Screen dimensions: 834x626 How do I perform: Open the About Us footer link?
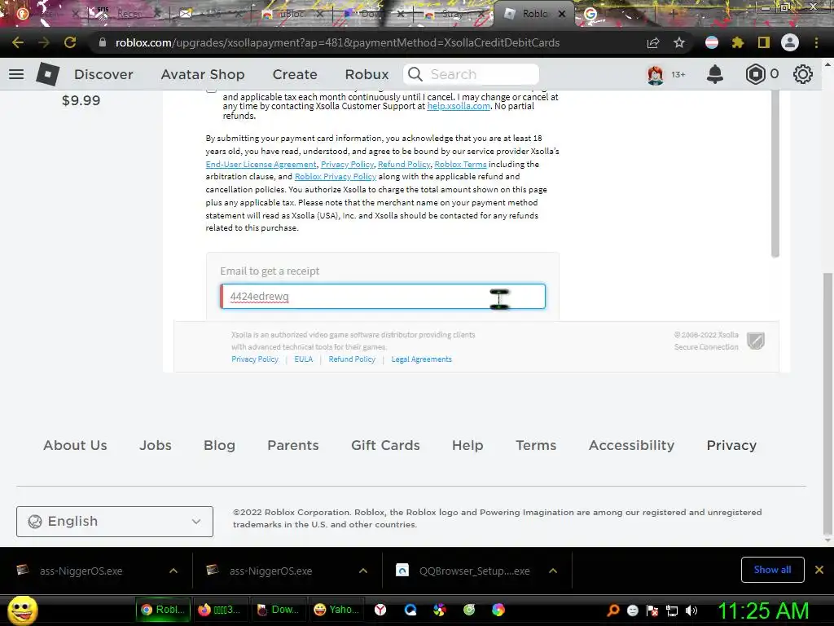75,445
